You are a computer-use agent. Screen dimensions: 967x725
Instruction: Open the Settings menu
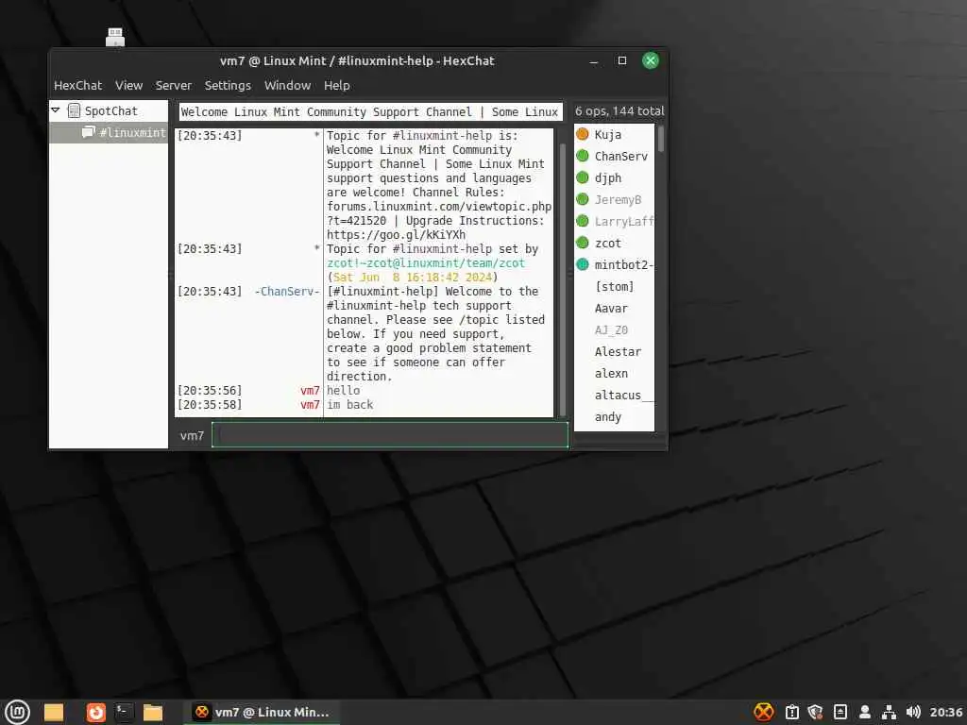pyautogui.click(x=228, y=85)
